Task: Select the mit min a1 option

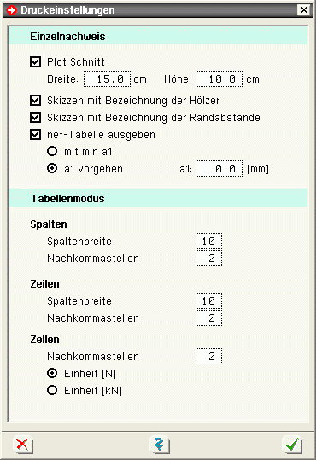Action: click(x=52, y=151)
